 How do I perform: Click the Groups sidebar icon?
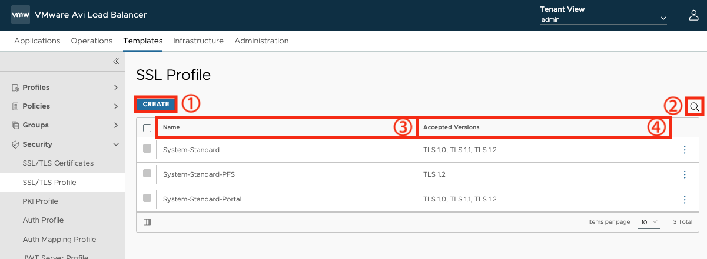[15, 125]
